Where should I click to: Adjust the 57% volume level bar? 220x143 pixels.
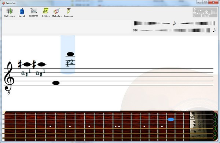174,30
